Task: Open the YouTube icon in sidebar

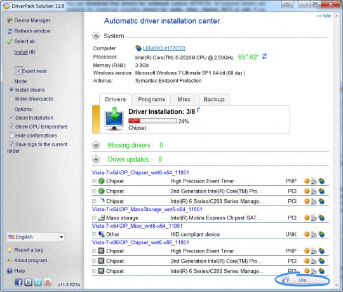Action: 48,282
